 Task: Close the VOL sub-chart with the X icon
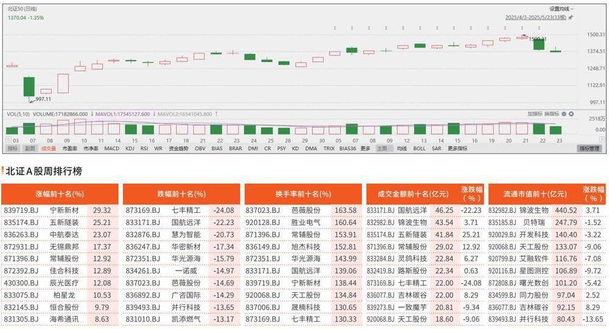coord(571,114)
